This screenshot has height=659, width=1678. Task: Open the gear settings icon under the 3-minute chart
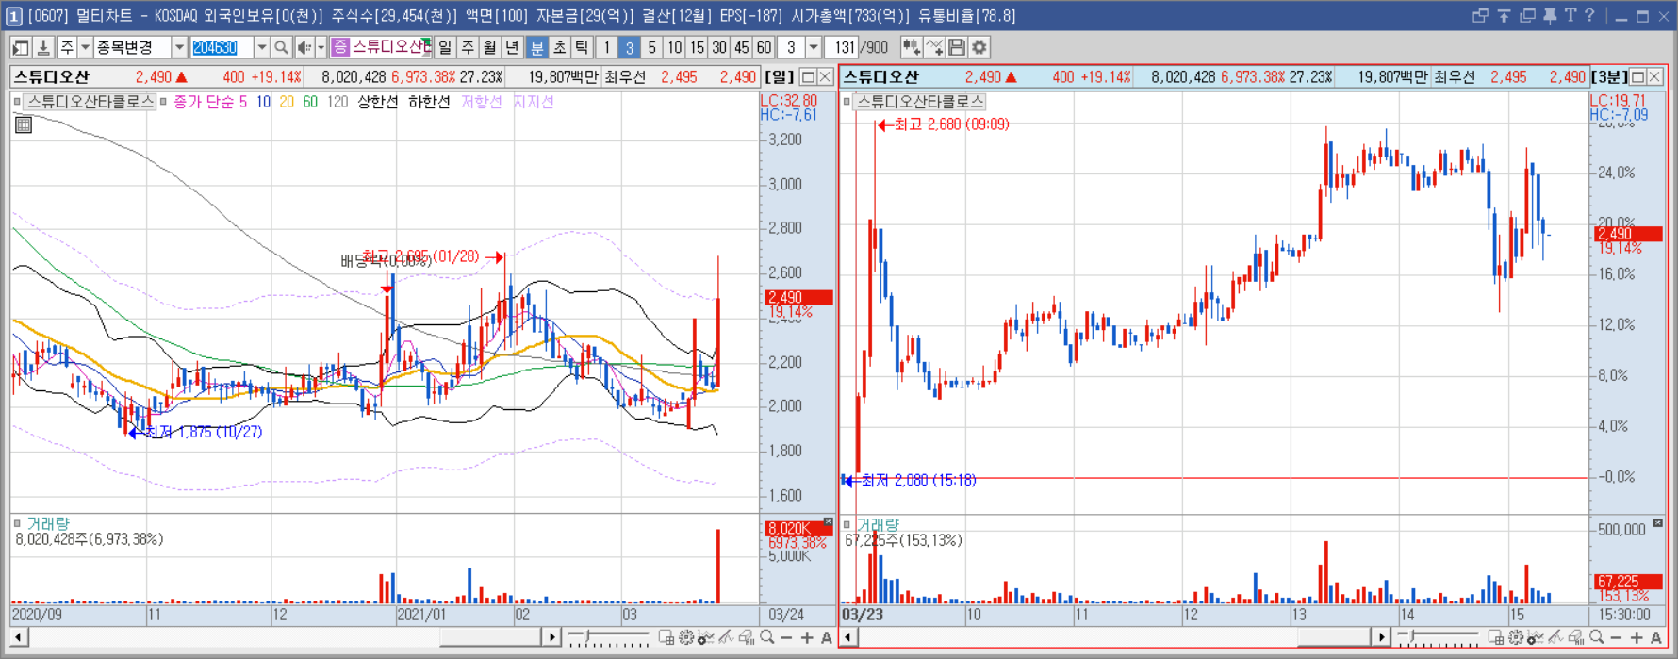click(1516, 638)
